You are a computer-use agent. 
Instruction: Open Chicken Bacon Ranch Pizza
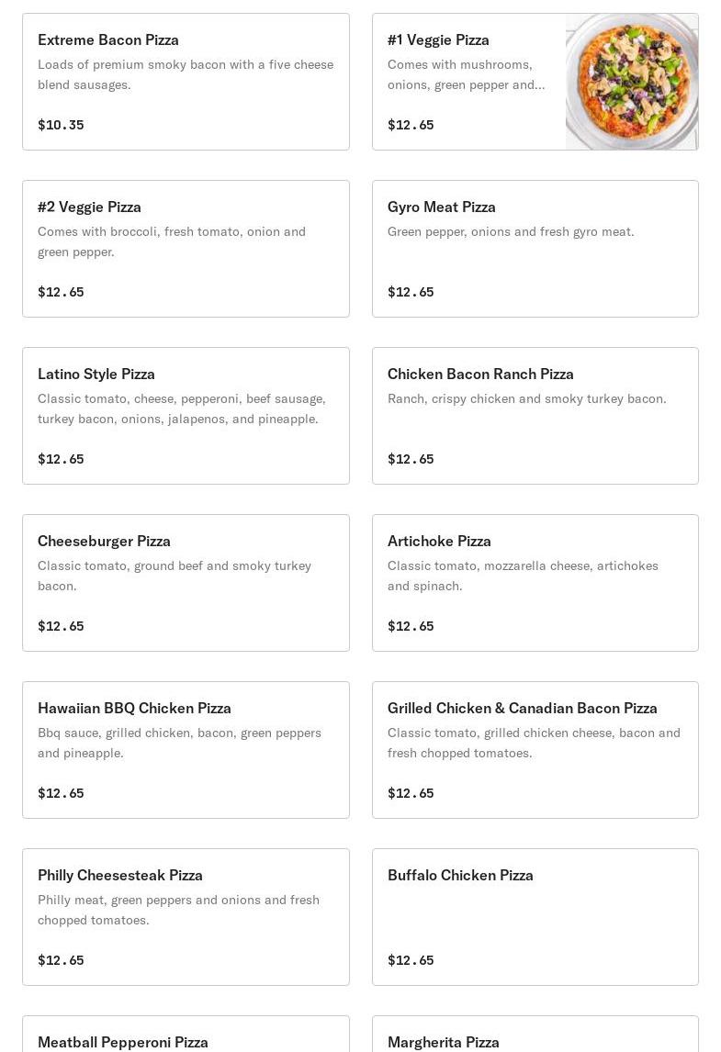535,416
